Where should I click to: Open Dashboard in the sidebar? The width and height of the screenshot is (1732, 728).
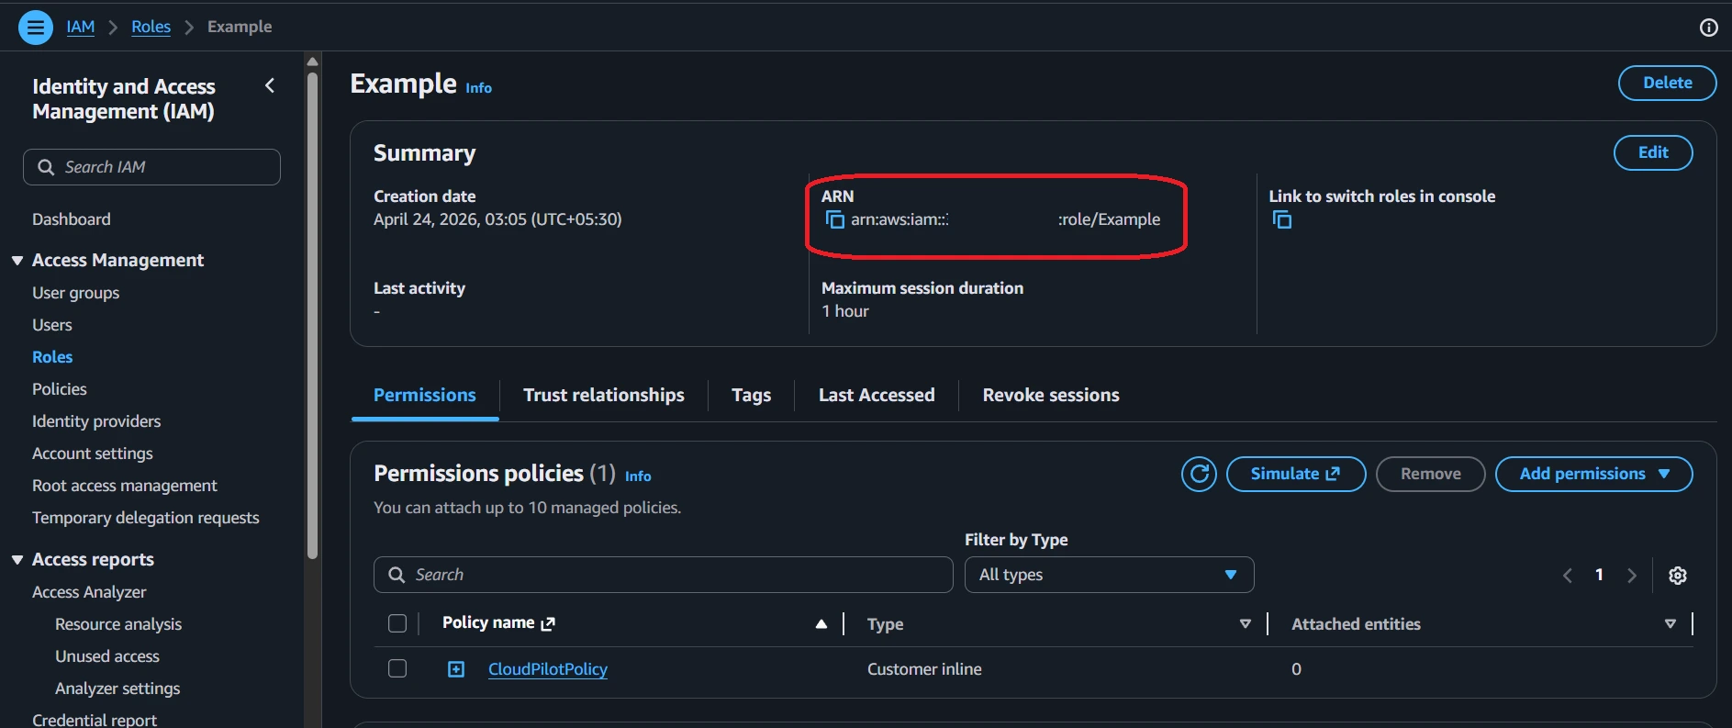[x=72, y=219]
